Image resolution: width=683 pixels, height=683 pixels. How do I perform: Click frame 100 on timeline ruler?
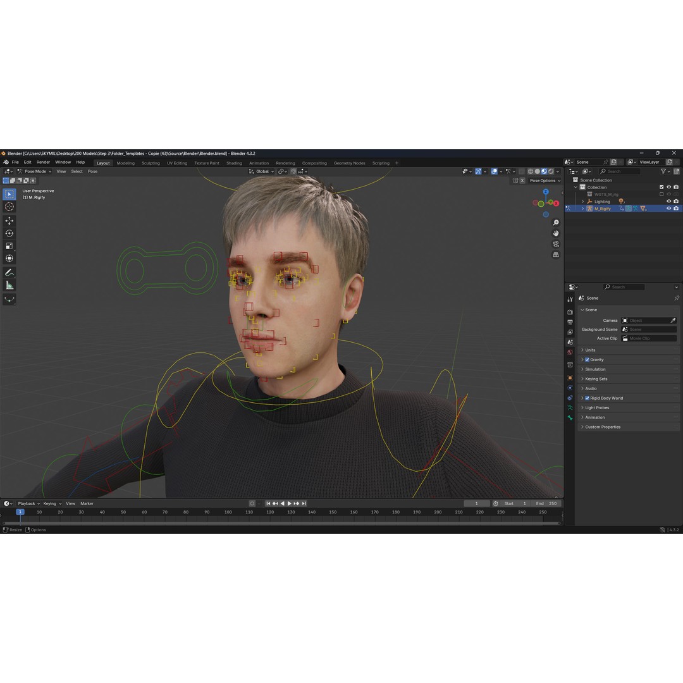[x=228, y=512]
